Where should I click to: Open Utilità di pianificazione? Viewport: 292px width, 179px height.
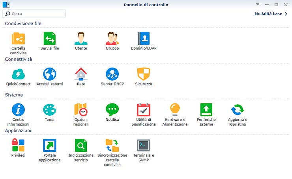coord(144,110)
